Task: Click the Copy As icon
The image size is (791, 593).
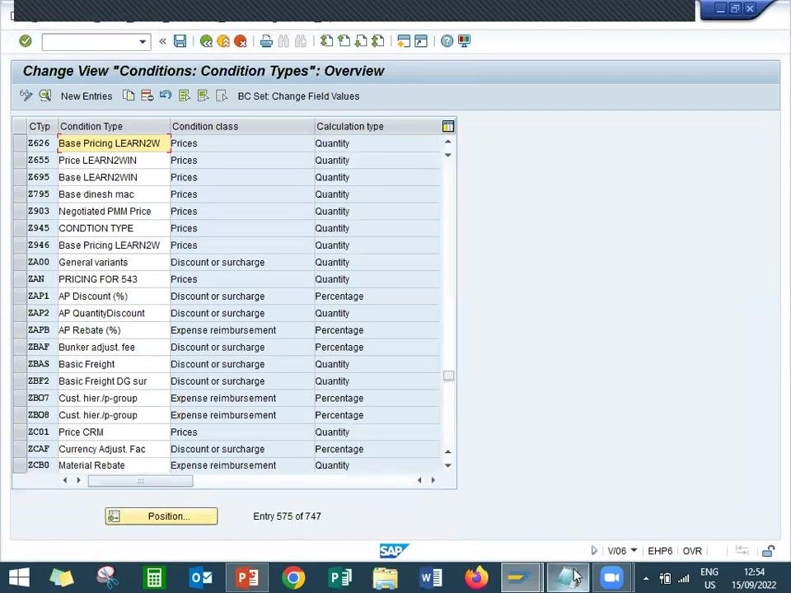Action: pyautogui.click(x=129, y=96)
